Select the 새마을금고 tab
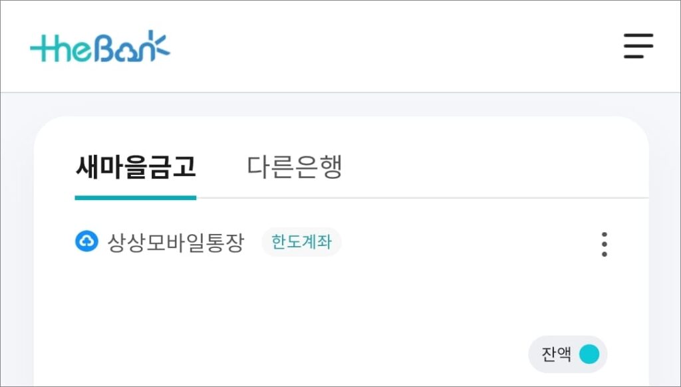The image size is (681, 387). point(136,166)
